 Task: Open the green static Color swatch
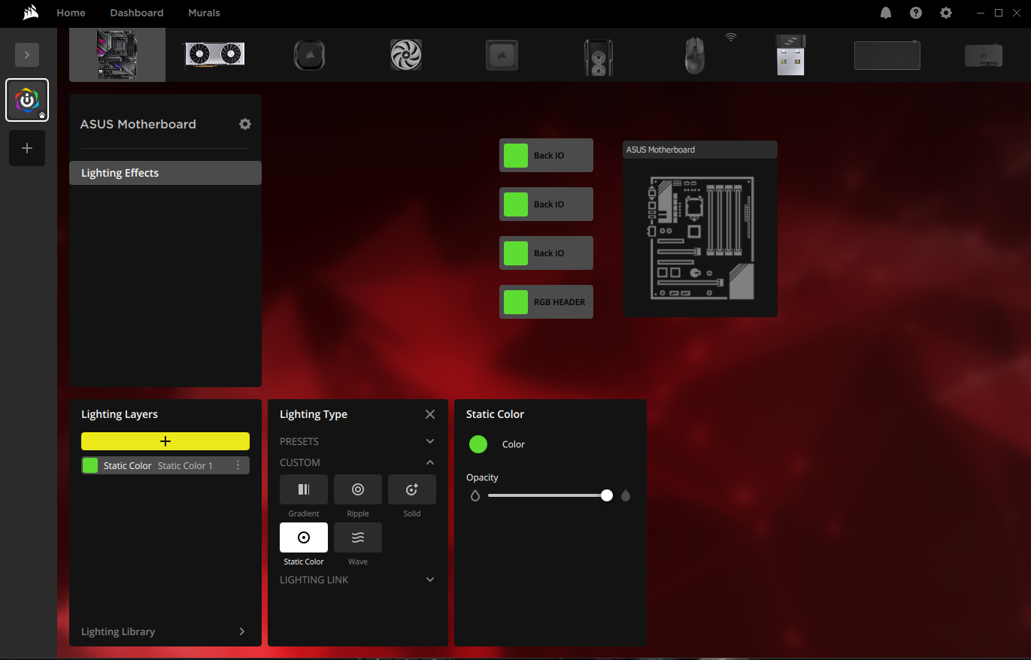pos(478,444)
